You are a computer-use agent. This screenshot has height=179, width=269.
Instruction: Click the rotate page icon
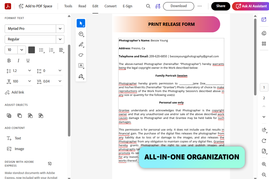point(264,141)
